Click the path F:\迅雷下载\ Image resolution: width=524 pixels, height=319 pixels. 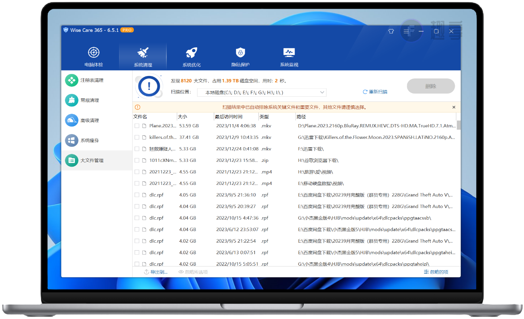(311, 149)
